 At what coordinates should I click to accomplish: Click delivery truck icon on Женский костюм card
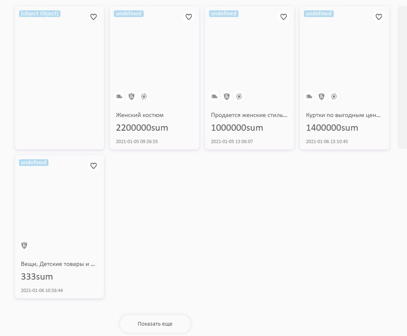(119, 97)
